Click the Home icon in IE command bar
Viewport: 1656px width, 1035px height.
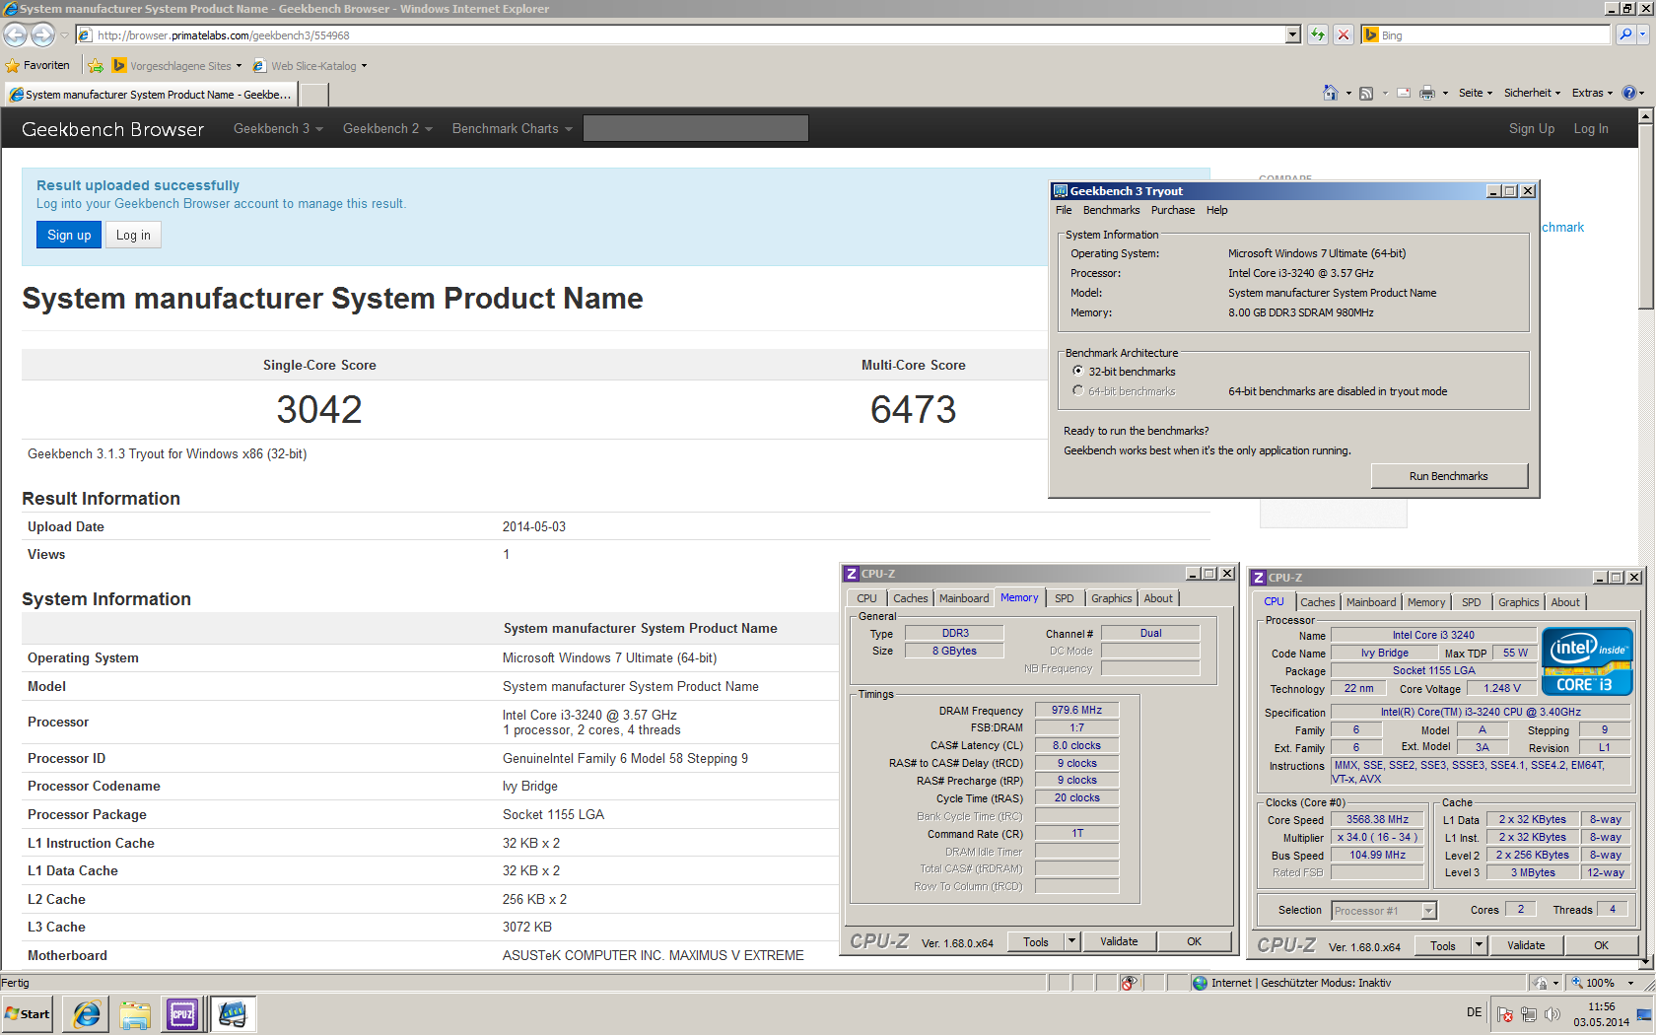(x=1331, y=93)
